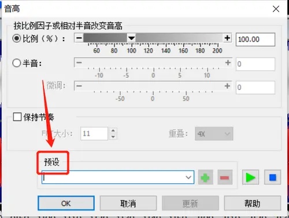Click the 比例 slider thumb handle
Viewport: 289px width, 218px height.
pos(132,38)
